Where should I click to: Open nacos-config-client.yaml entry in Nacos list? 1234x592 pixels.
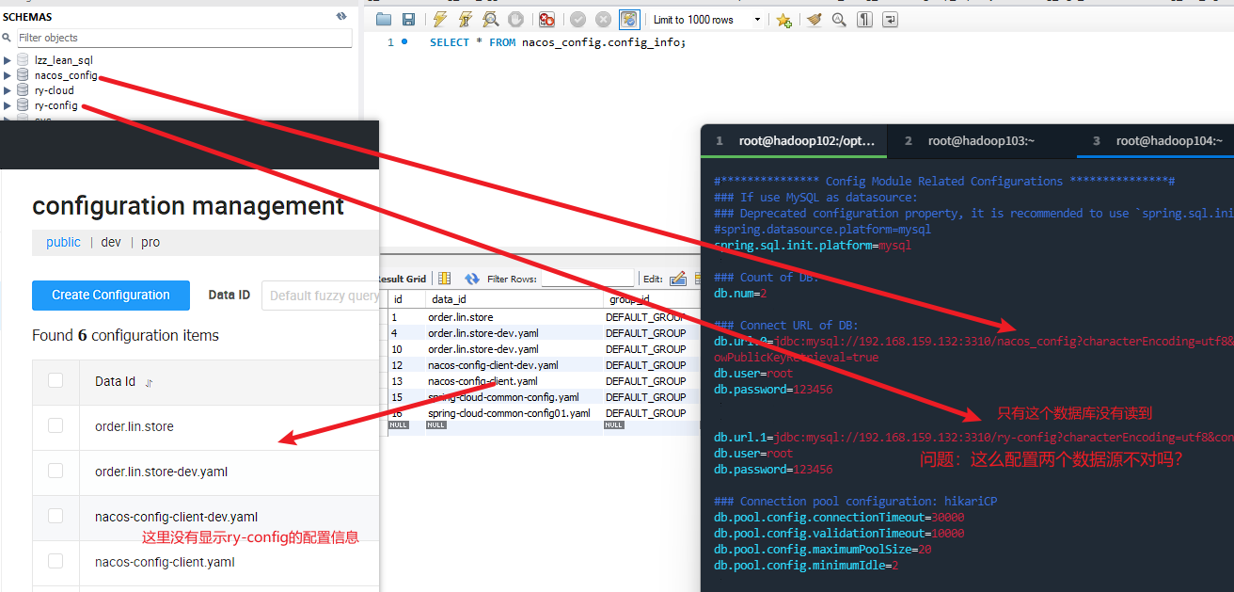(x=165, y=562)
